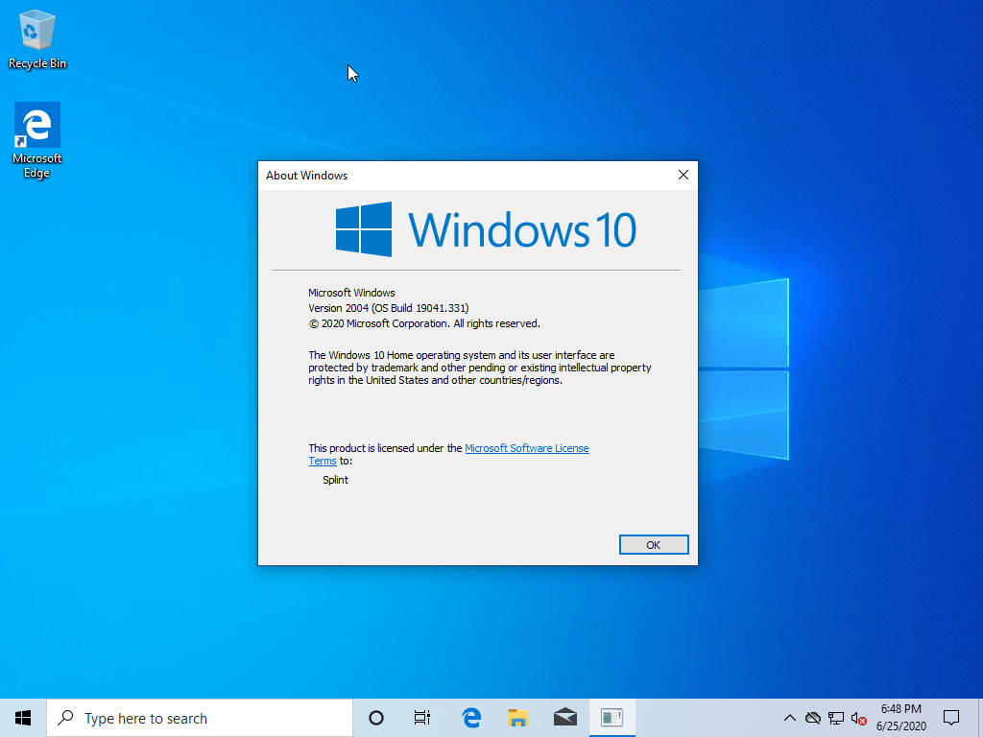Close the About Windows dialog
The image size is (983, 737).
[x=683, y=176]
